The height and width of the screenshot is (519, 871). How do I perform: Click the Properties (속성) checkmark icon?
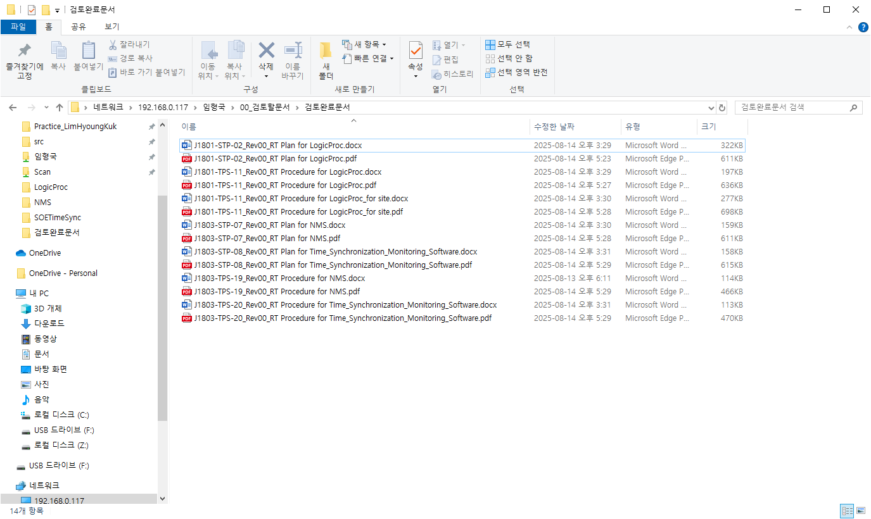point(416,50)
